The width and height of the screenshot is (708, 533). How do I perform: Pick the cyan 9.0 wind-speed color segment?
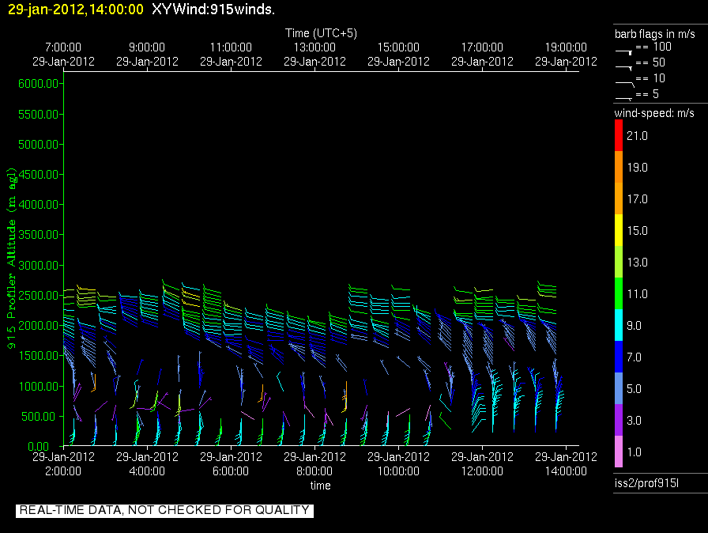(618, 325)
